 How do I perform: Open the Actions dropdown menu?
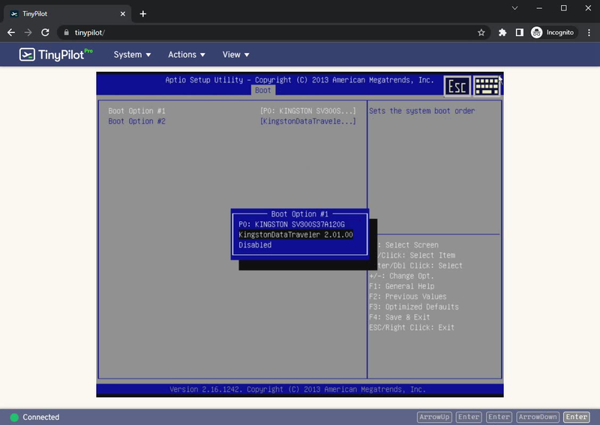[x=186, y=55]
